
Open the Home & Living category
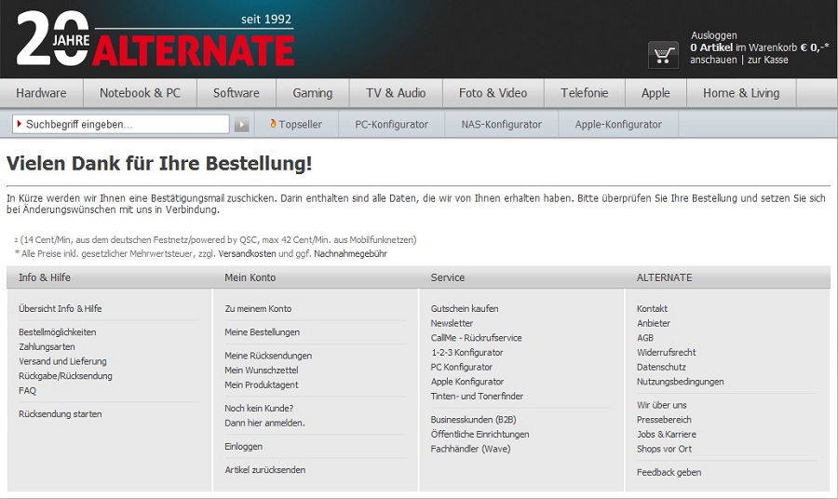point(741,93)
